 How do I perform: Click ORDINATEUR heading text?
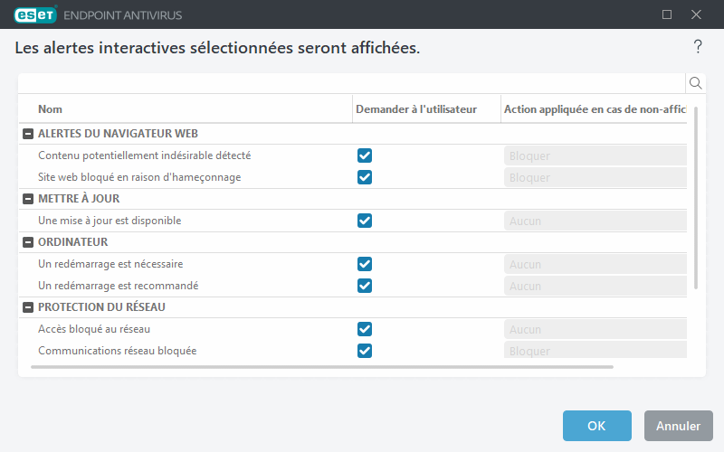[73, 242]
